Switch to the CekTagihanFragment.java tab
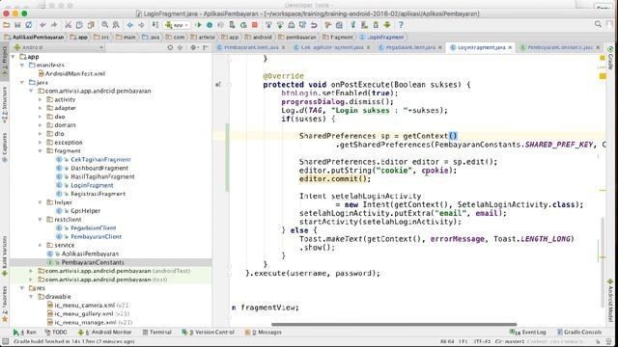This screenshot has height=347, width=618. pyautogui.click(x=332, y=47)
